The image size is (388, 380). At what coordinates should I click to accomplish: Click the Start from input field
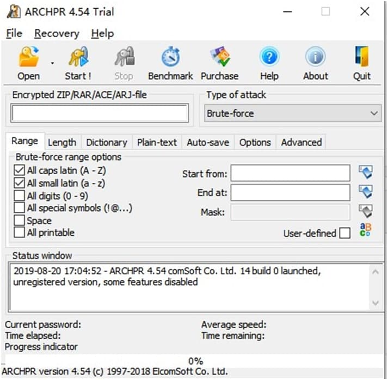(x=290, y=173)
